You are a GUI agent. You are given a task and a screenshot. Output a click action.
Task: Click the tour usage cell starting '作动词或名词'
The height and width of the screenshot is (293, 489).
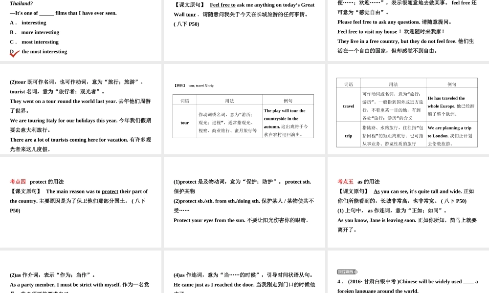[229, 123]
